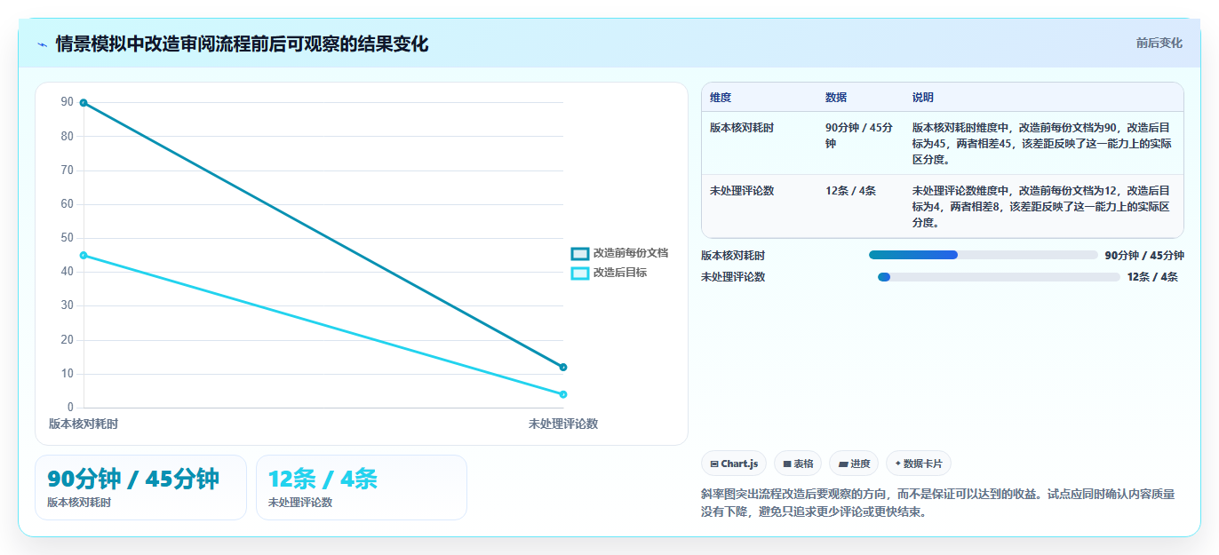The height and width of the screenshot is (555, 1219).
Task: Click the 版本核对耗时 x-axis label
Action: pyautogui.click(x=84, y=424)
